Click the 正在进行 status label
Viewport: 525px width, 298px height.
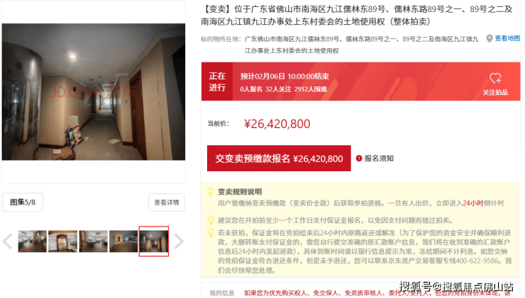pos(217,81)
